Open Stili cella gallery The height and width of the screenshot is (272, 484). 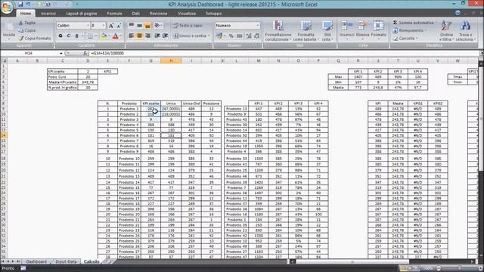(327, 31)
